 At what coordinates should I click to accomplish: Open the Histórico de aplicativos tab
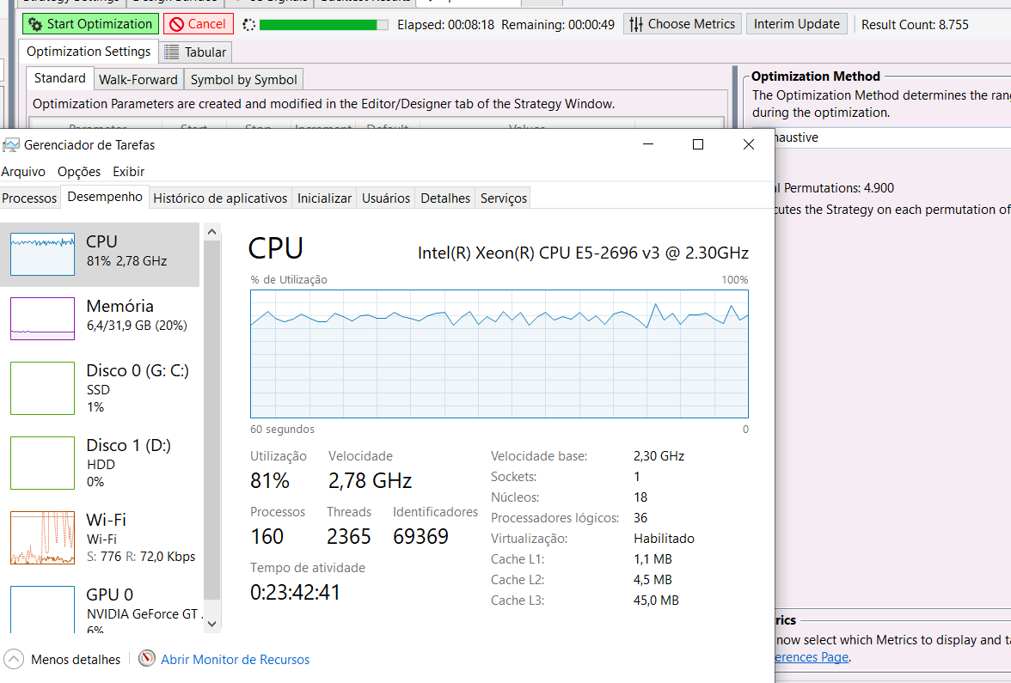coord(220,198)
